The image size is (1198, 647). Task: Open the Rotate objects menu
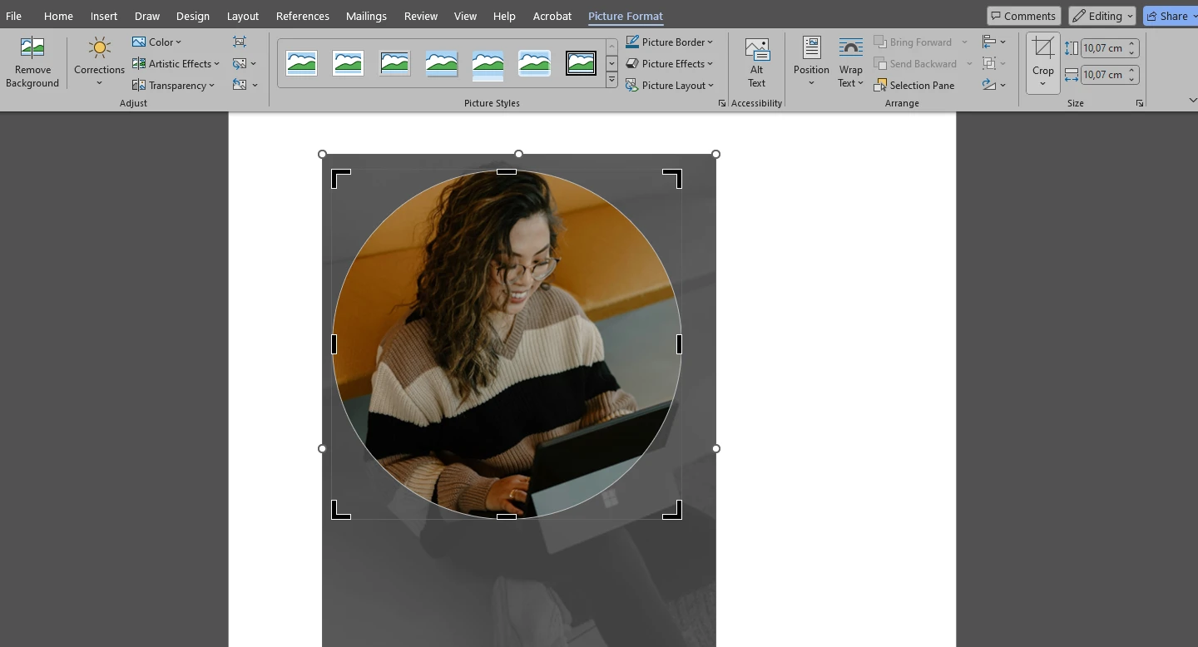(x=993, y=85)
